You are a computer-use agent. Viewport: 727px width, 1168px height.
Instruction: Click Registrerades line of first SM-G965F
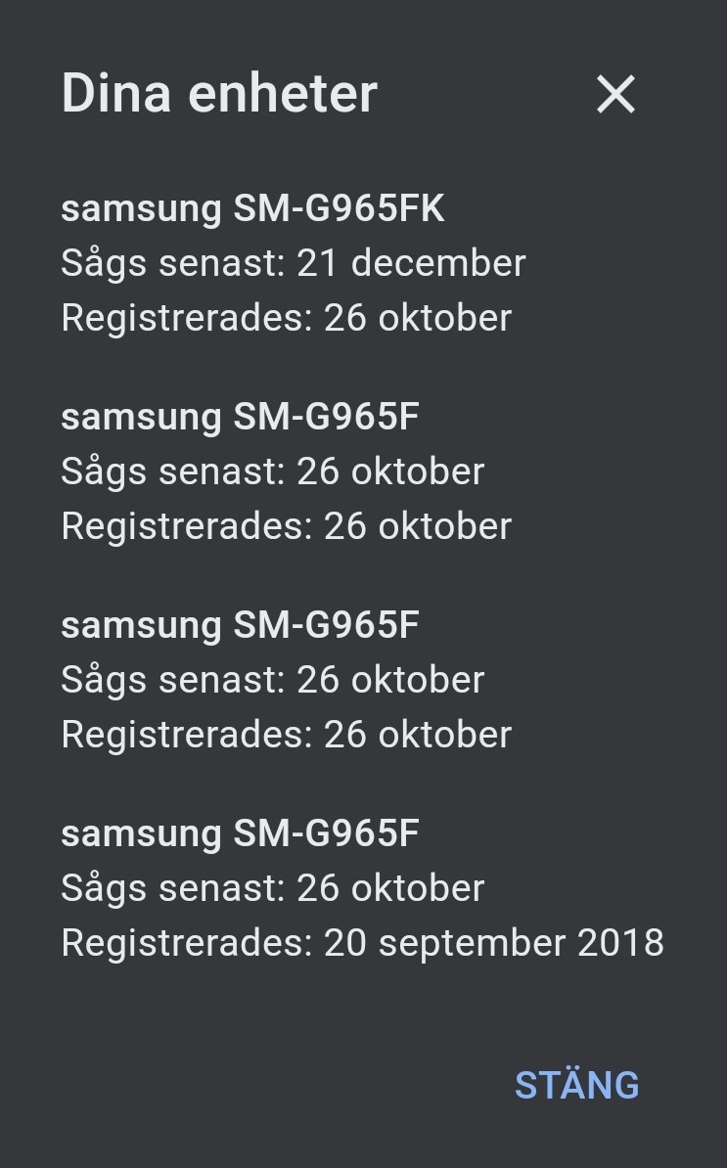286,525
